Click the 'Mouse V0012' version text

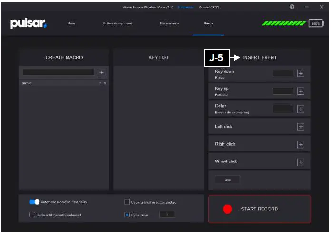coord(209,7)
